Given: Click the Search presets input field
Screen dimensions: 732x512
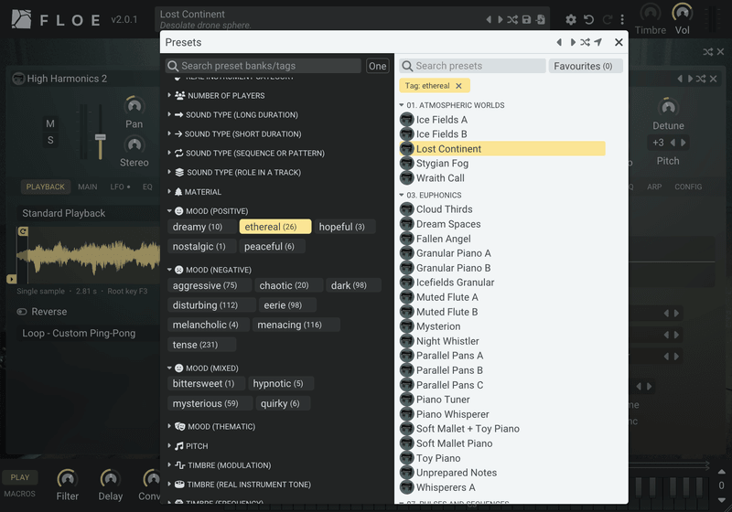Looking at the screenshot, I should click(472, 66).
